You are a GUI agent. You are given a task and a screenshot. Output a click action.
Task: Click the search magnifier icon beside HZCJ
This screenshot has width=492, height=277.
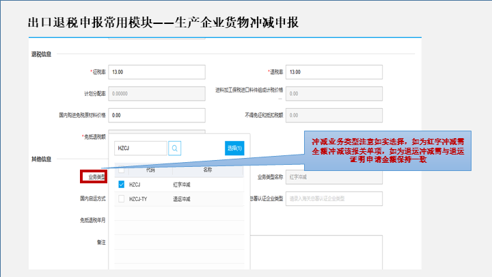[175, 148]
